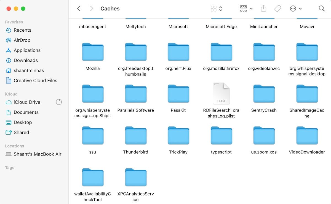Open the Shared sidebar location
Screen dimensions: 331x204
pos(21,132)
